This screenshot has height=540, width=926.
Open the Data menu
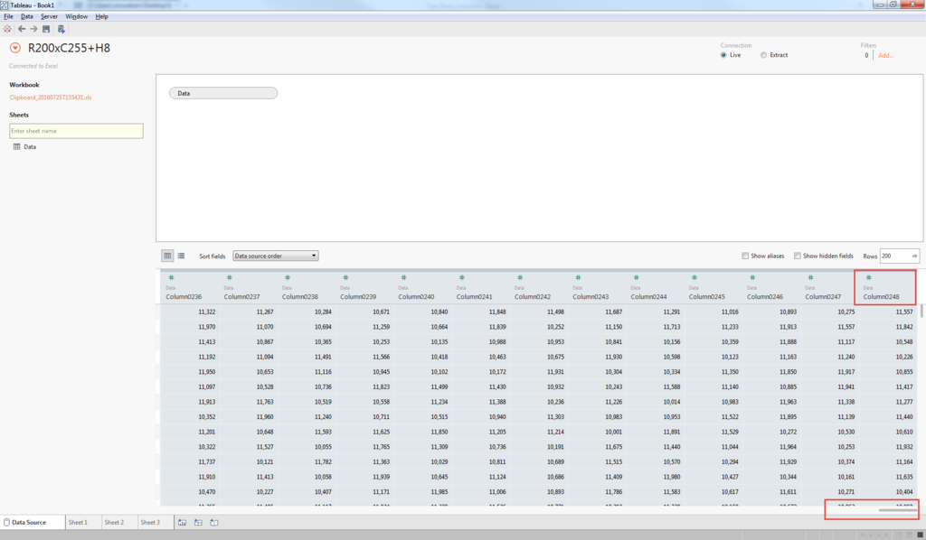click(x=27, y=16)
